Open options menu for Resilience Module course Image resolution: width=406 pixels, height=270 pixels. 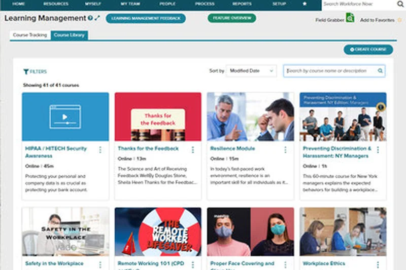coord(285,149)
